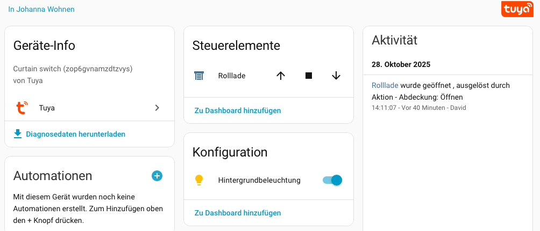Toggle the Hintergrundbeleuchtung switch off
Screen dimensions: 540x231
(332, 180)
